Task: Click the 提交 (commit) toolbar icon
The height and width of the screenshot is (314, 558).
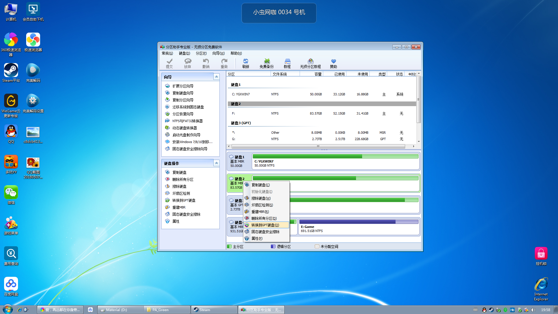Action: (x=169, y=63)
